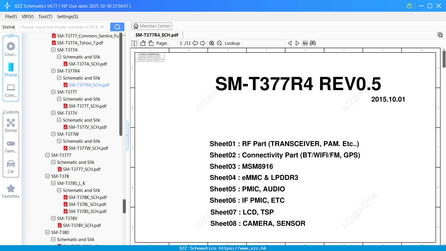
Task: Click the yellow toolbox icon in title bar
Action: tap(409, 6)
